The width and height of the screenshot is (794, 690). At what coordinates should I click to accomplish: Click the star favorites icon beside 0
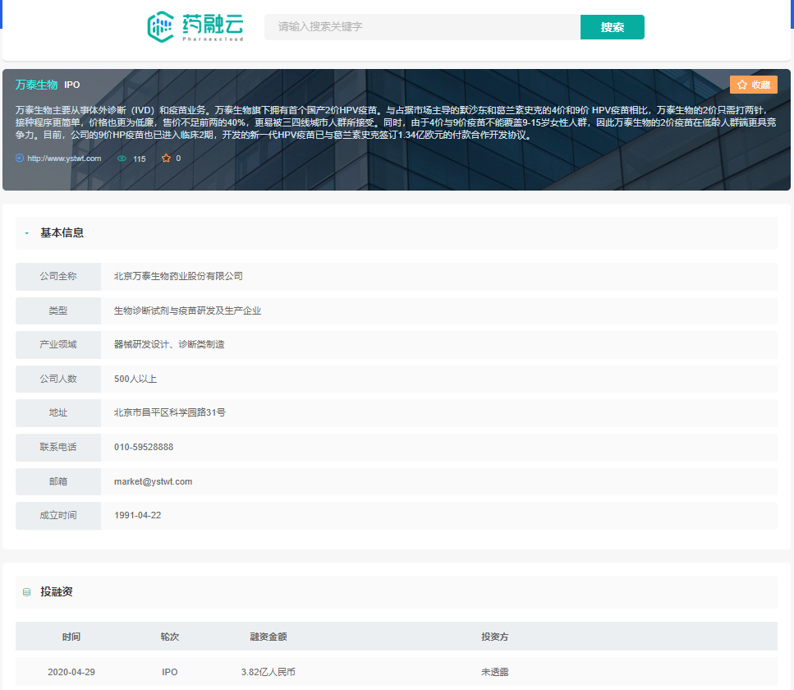pos(166,158)
